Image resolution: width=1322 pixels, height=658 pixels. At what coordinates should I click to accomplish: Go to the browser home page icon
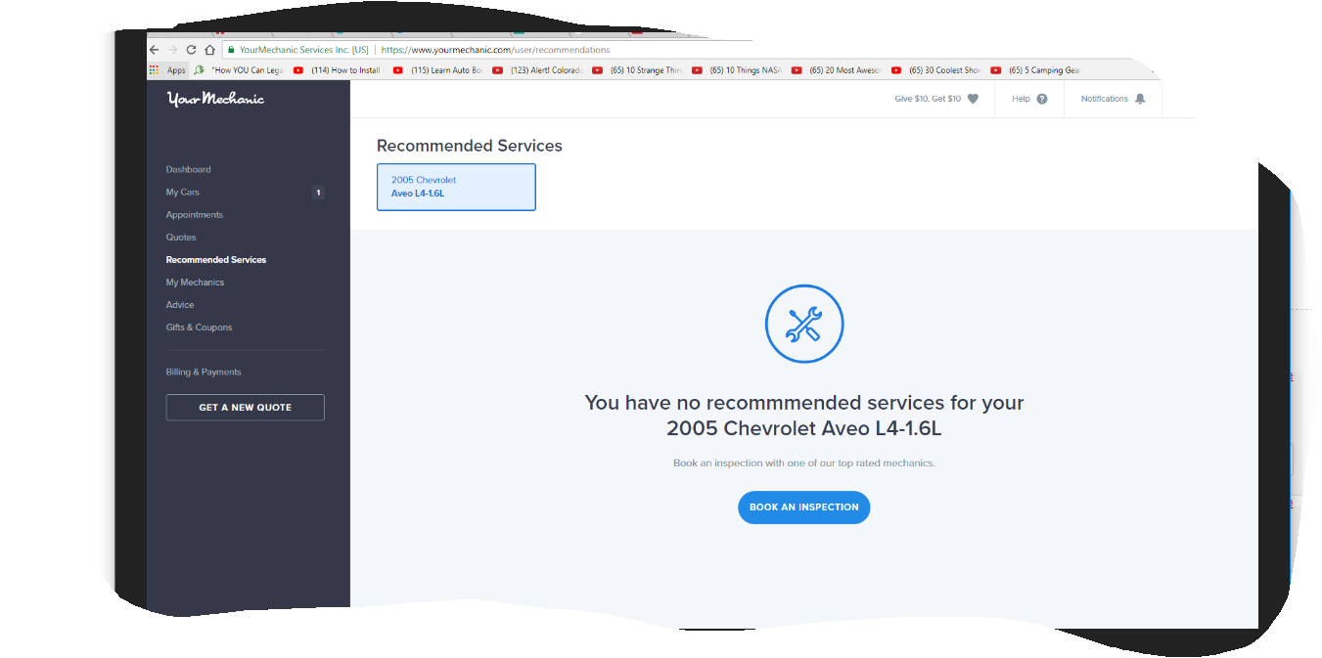[x=209, y=50]
